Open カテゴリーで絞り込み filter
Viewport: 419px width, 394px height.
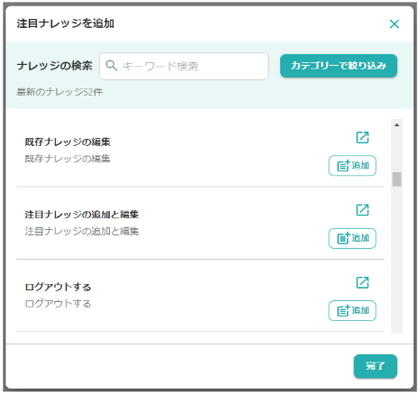(339, 66)
